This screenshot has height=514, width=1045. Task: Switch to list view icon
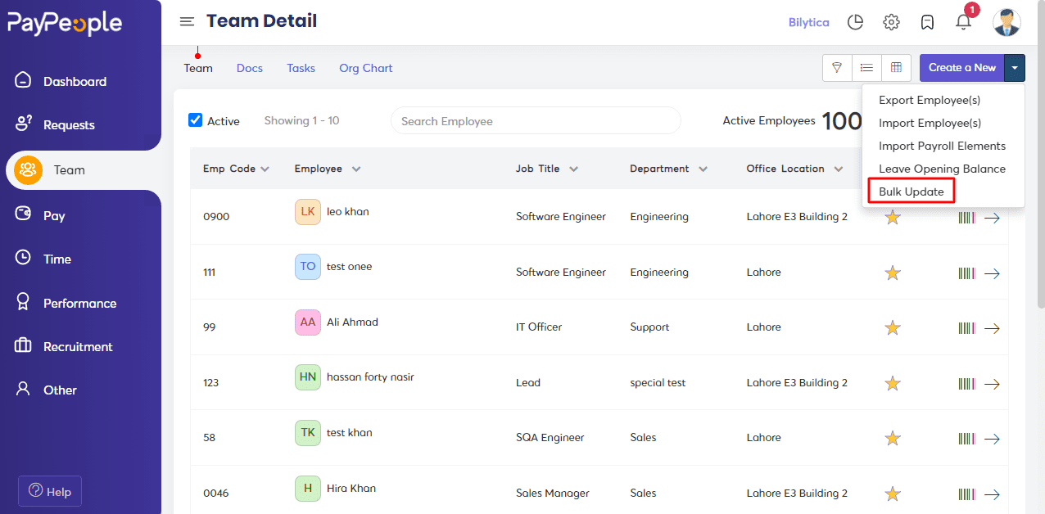pyautogui.click(x=866, y=68)
